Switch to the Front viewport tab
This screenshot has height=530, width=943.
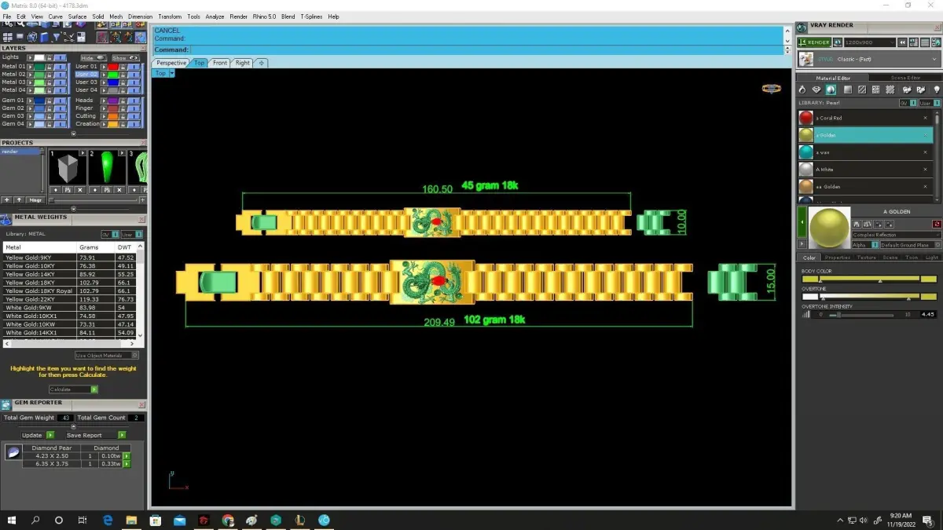[x=220, y=63]
